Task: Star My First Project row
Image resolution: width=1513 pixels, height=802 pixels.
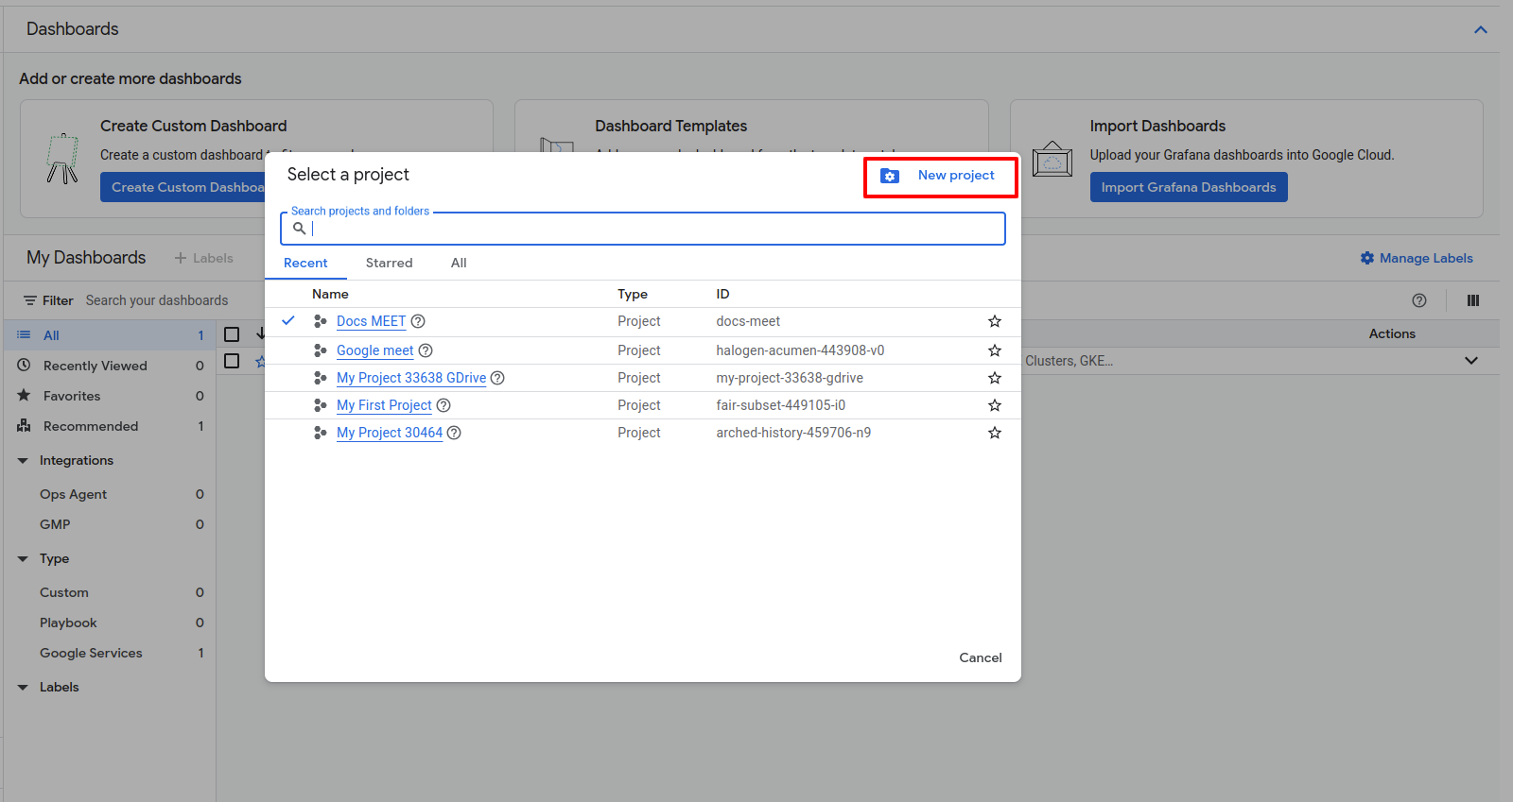Action: 995,405
